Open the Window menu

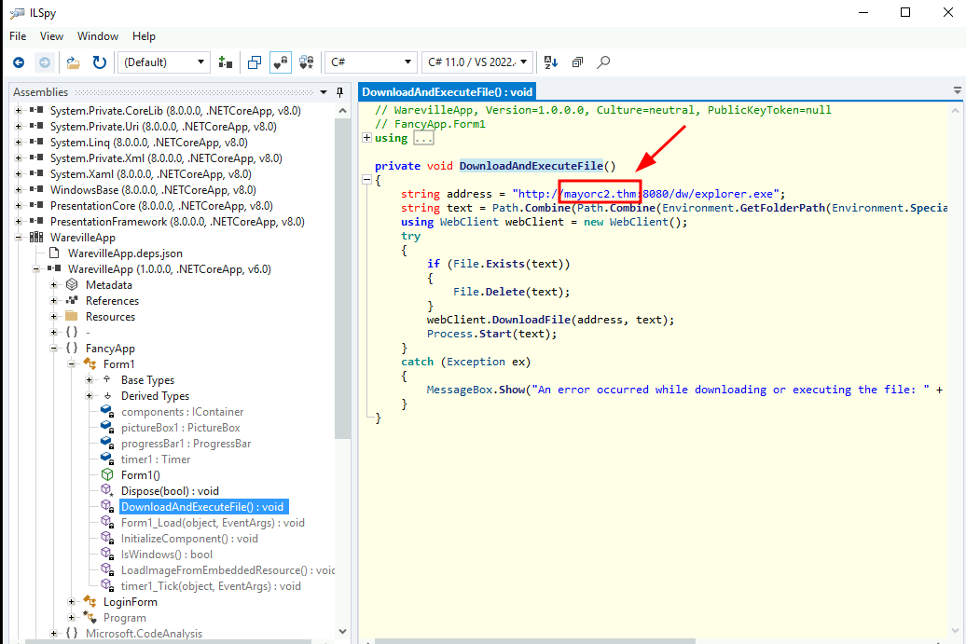click(97, 36)
